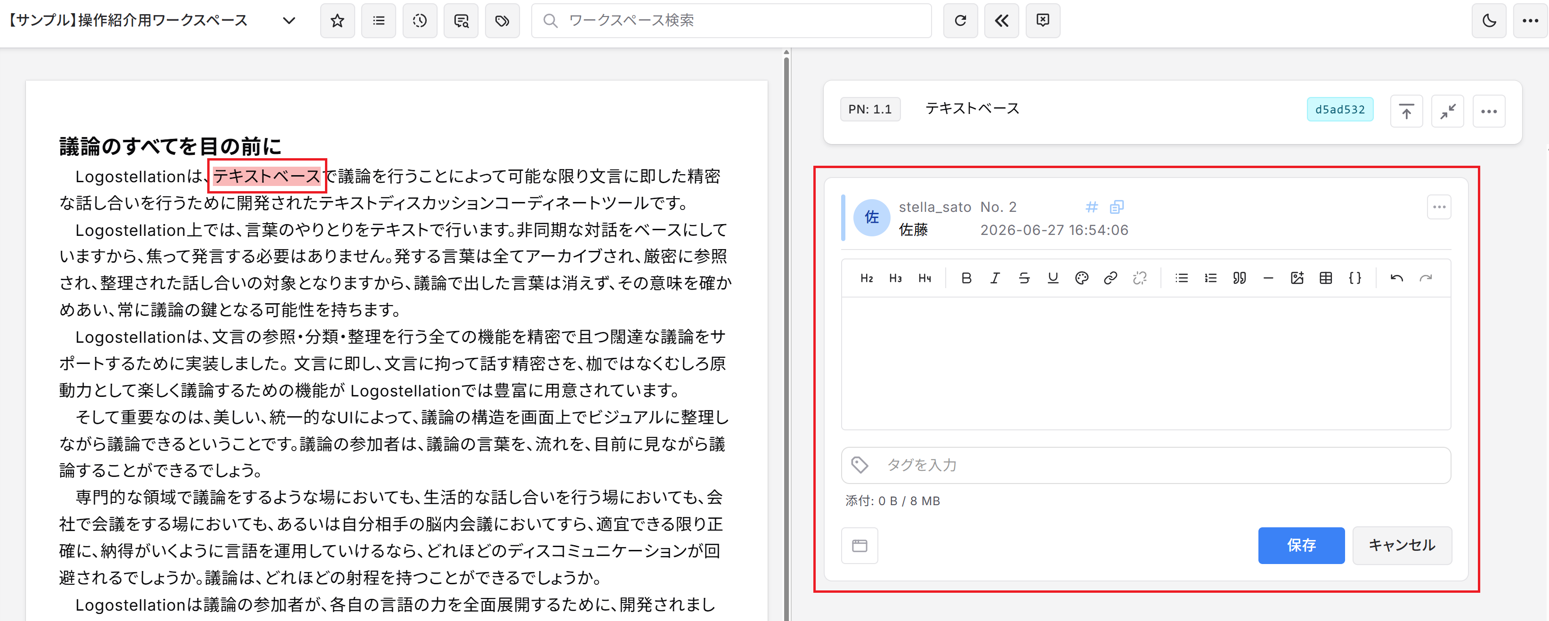Open the comment's three-dot menu
This screenshot has height=621, width=1549.
pyautogui.click(x=1439, y=208)
